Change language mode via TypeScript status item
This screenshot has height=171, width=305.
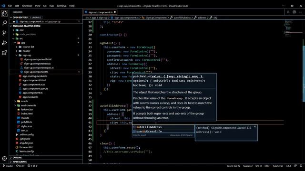click(278, 166)
